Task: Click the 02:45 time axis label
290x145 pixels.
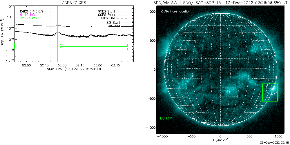Action: pyautogui.click(x=80, y=65)
